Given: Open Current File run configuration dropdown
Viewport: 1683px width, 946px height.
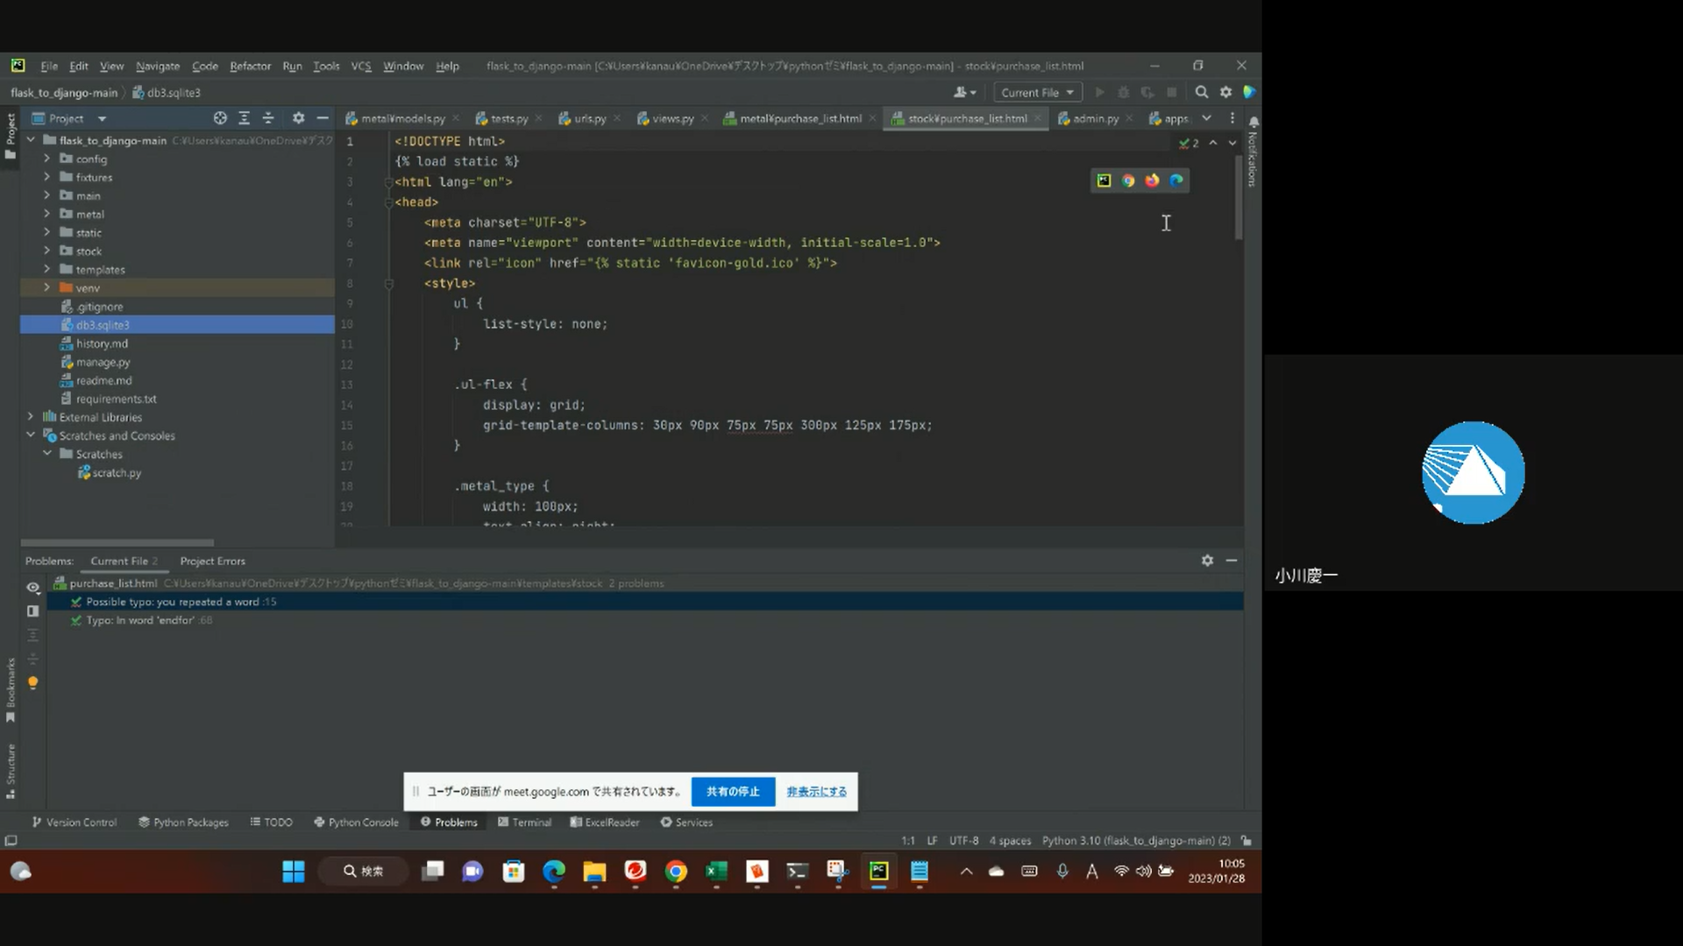Looking at the screenshot, I should click(x=1037, y=93).
